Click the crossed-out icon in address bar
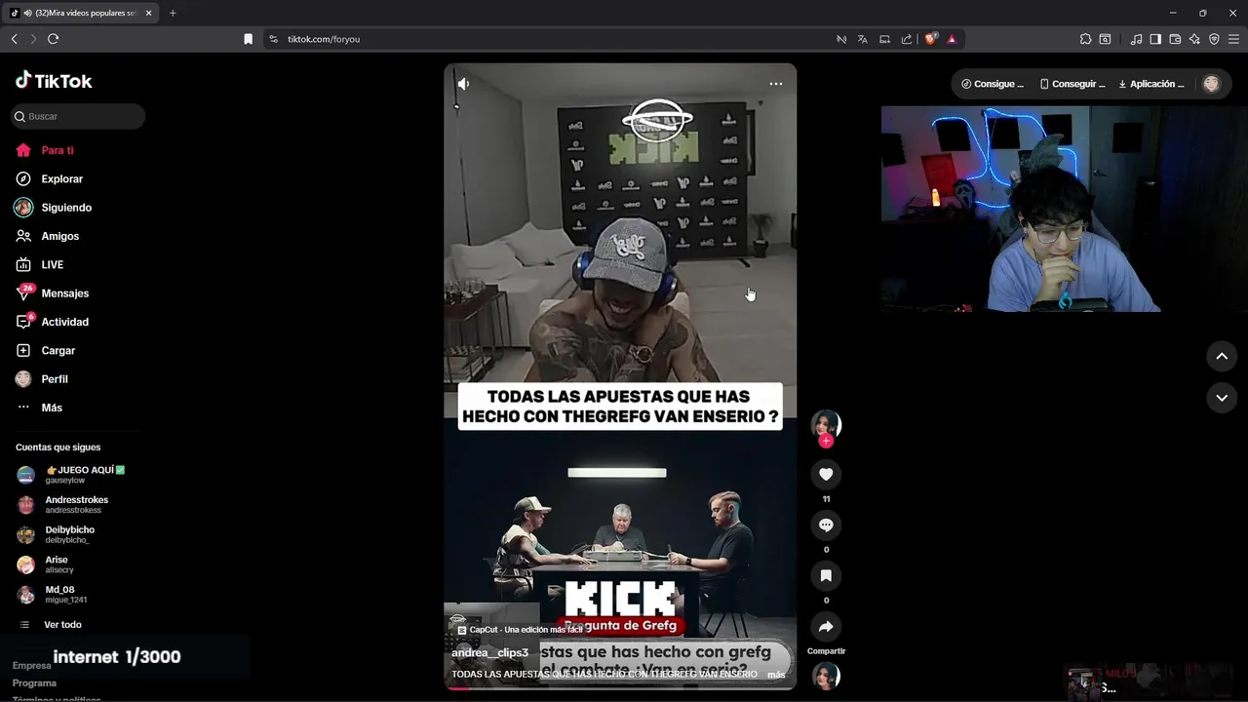This screenshot has width=1248, height=702. click(x=841, y=39)
